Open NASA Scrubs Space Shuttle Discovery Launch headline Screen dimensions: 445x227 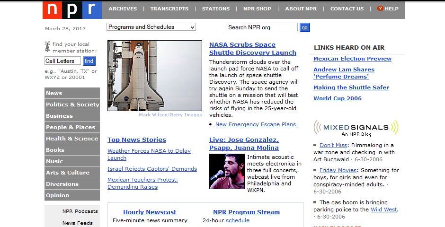click(253, 49)
